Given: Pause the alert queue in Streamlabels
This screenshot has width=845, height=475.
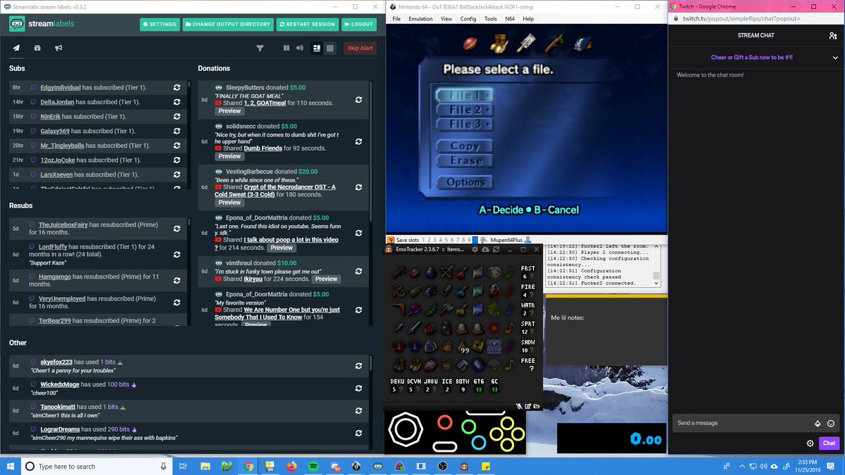Looking at the screenshot, I should [x=287, y=48].
